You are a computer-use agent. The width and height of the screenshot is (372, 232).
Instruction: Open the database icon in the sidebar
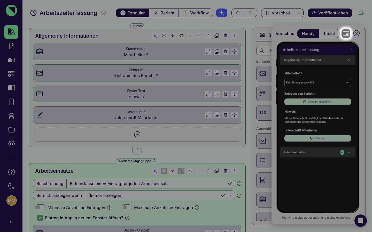coord(11,116)
